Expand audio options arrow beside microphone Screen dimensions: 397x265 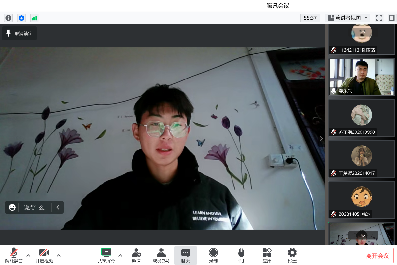28,255
